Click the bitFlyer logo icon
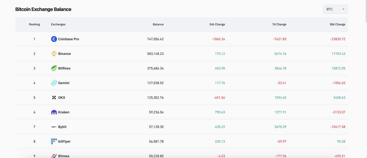Image resolution: width=367 pixels, height=158 pixels. tap(54, 141)
